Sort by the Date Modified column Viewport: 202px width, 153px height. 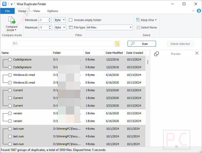[x=114, y=53]
